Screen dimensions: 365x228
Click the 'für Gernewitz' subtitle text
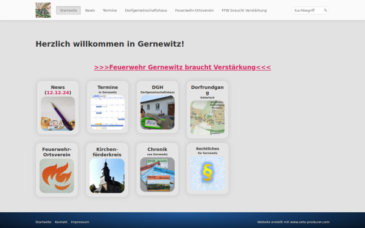pos(207,153)
